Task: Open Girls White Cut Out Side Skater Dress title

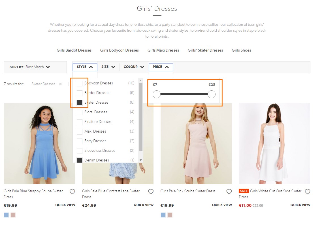Action: pyautogui.click(x=270, y=194)
